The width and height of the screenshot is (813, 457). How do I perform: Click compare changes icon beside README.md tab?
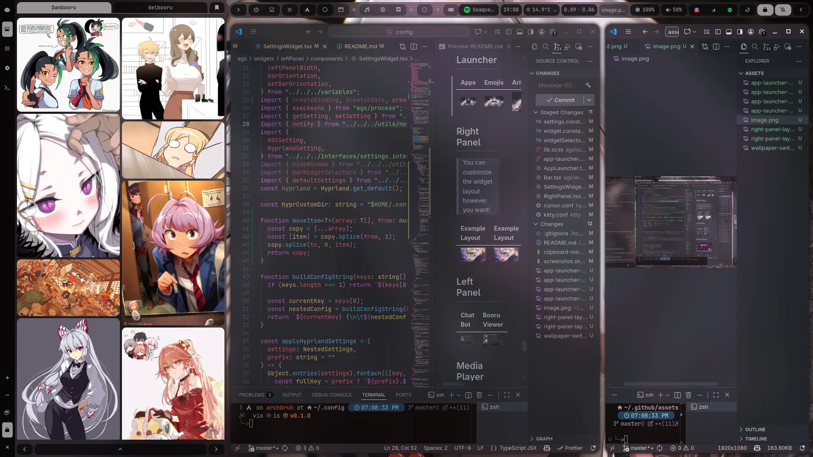coord(403,47)
